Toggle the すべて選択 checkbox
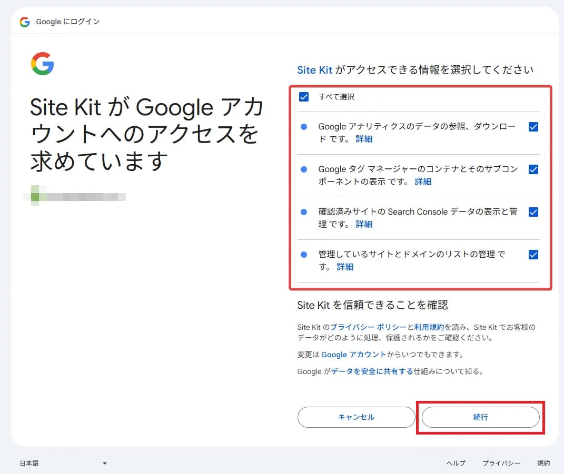 (x=304, y=97)
